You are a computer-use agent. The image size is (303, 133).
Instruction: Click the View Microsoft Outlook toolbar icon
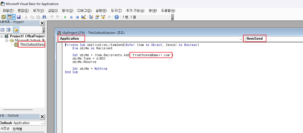[x=3, y=17]
